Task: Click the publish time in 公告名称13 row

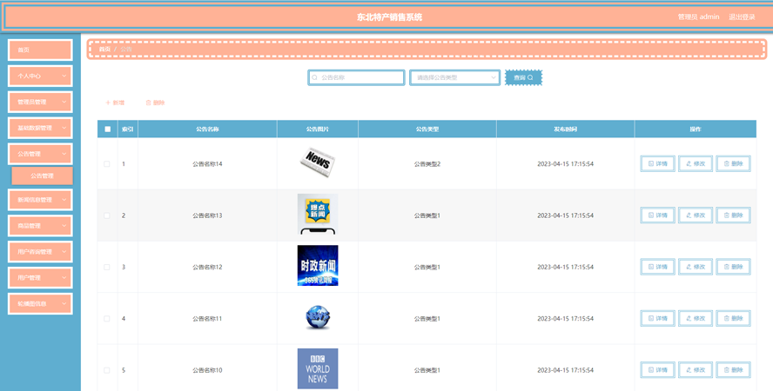Action: [x=566, y=215]
